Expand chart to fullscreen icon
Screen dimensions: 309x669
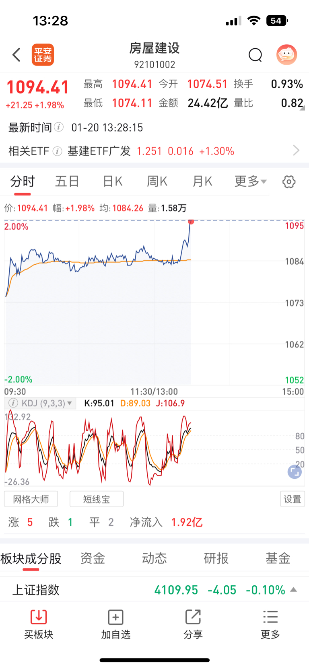click(295, 472)
